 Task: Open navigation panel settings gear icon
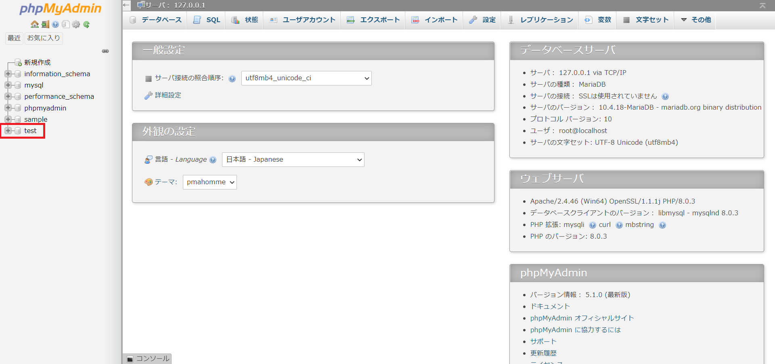[x=76, y=24]
